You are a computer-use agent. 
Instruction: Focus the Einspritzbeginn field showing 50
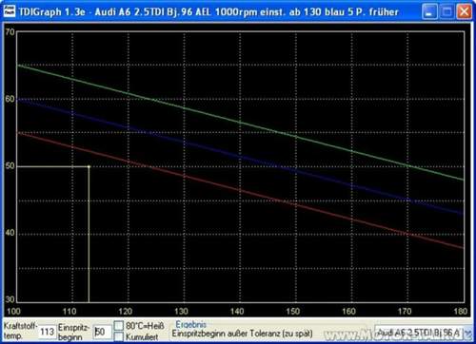tap(102, 332)
